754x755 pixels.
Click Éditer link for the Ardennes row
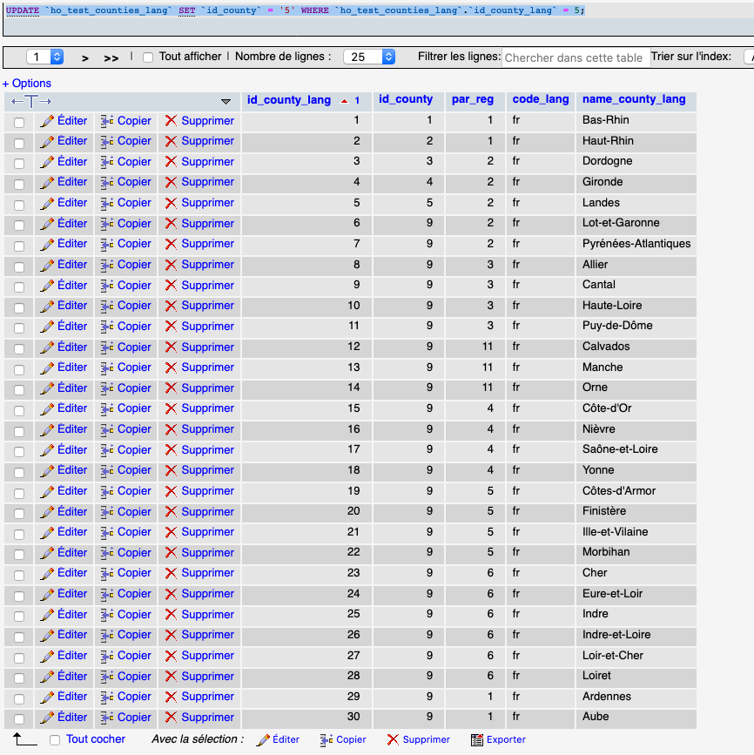click(x=72, y=697)
